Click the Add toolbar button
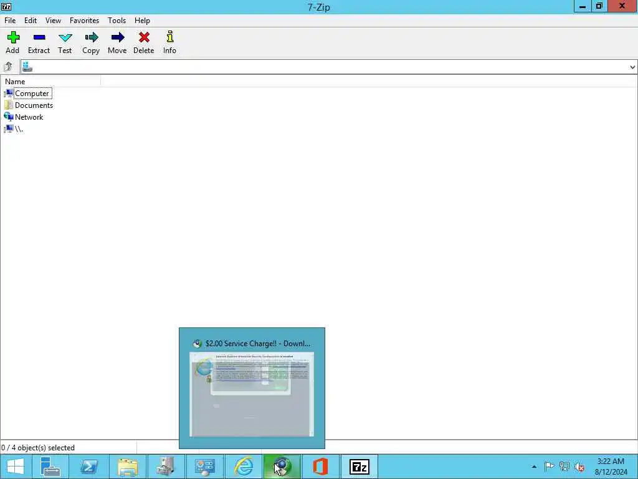Image resolution: width=638 pixels, height=479 pixels. pos(12,43)
